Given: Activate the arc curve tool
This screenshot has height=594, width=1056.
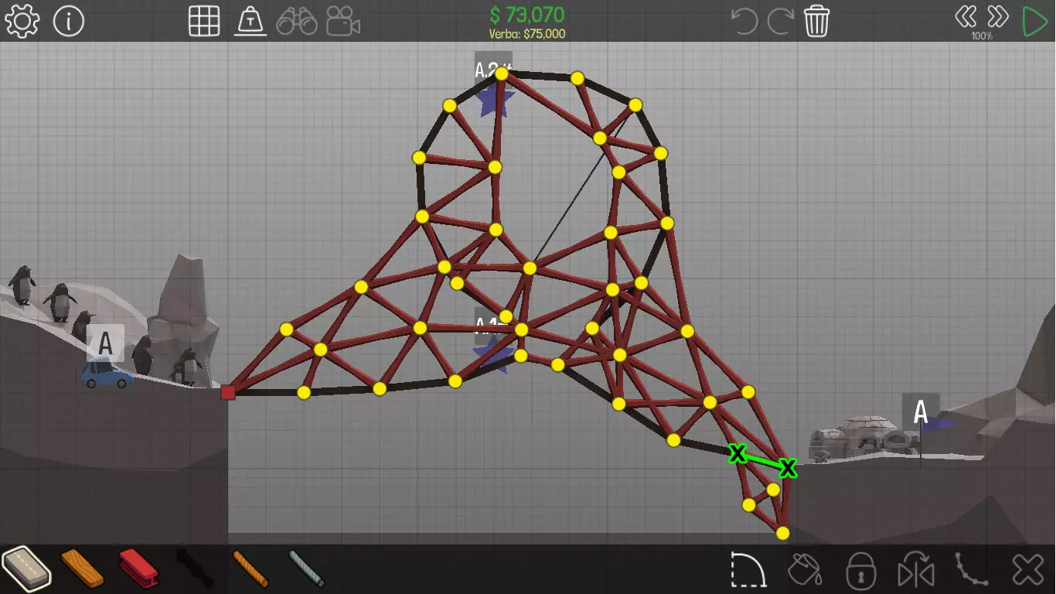Looking at the screenshot, I should (x=748, y=570).
